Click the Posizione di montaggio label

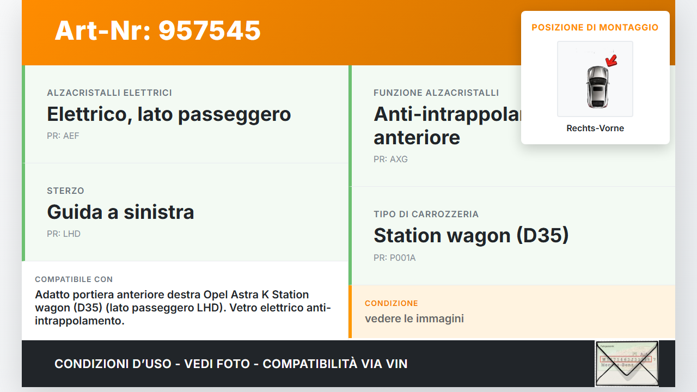[595, 27]
